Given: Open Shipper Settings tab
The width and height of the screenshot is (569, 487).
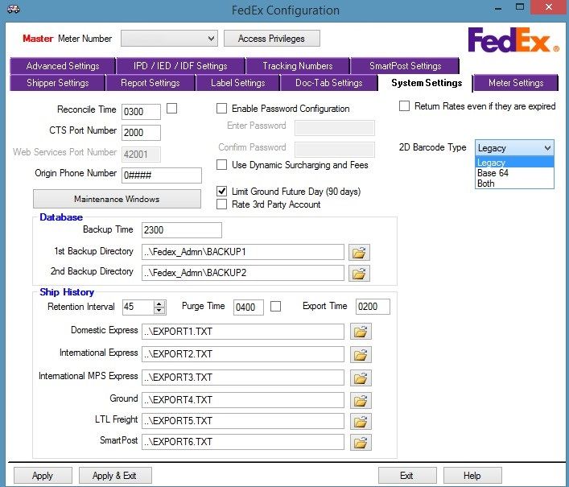Looking at the screenshot, I should coord(57,83).
